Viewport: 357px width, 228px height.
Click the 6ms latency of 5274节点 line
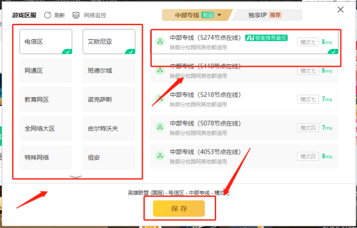[x=327, y=42]
